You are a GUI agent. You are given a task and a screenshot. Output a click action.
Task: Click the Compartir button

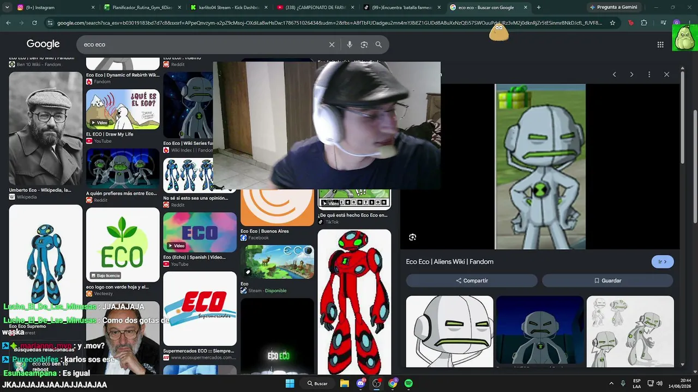[472, 280]
